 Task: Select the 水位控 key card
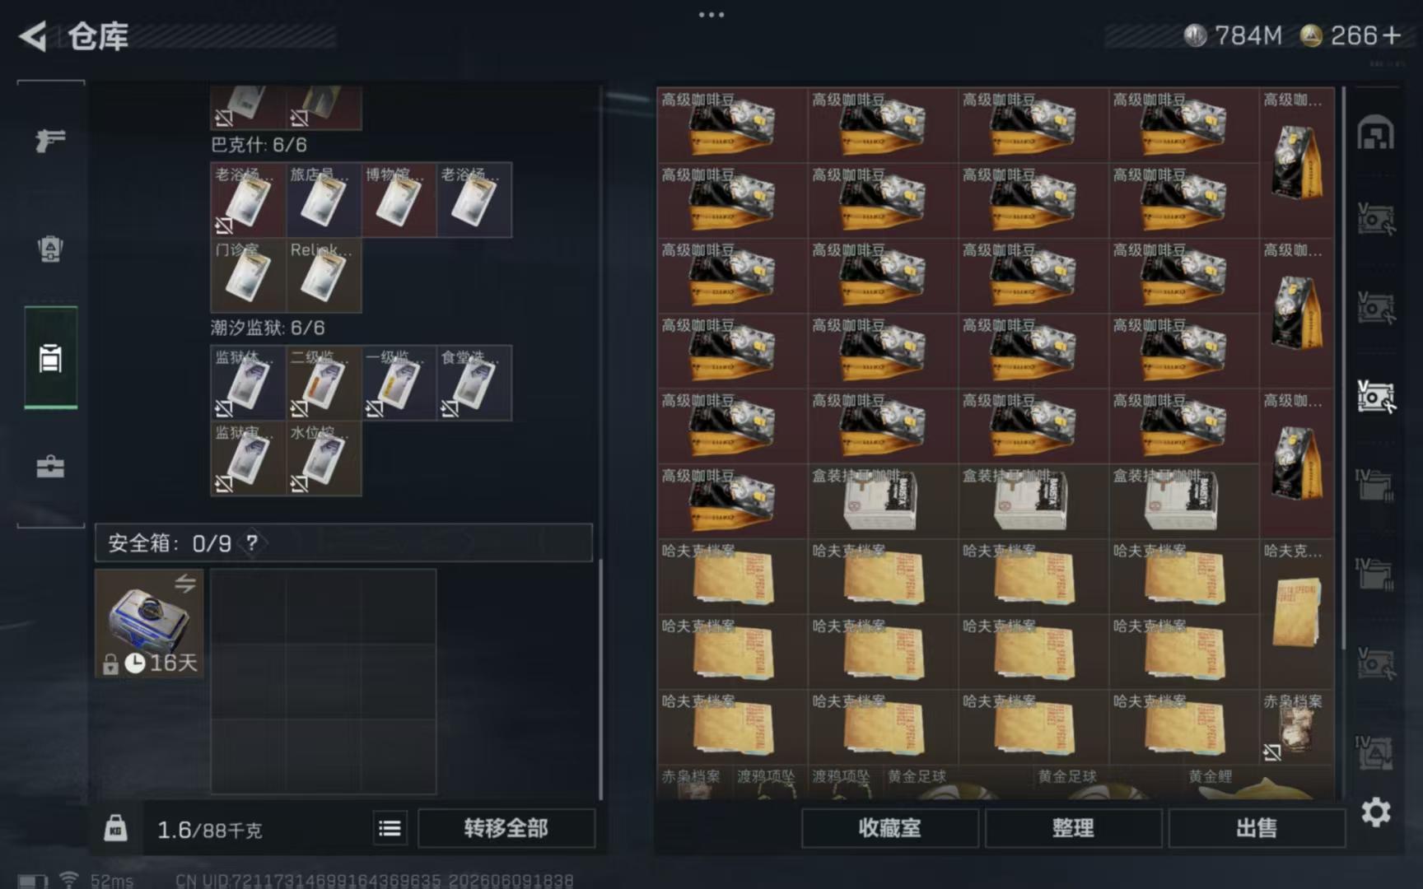pyautogui.click(x=324, y=458)
